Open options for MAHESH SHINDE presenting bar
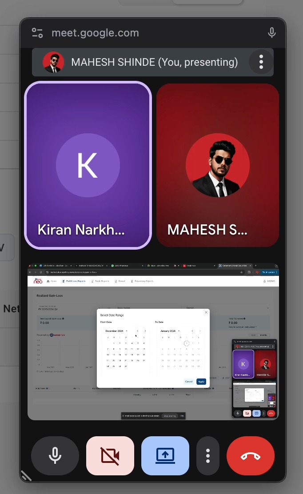The image size is (303, 494). click(x=261, y=62)
